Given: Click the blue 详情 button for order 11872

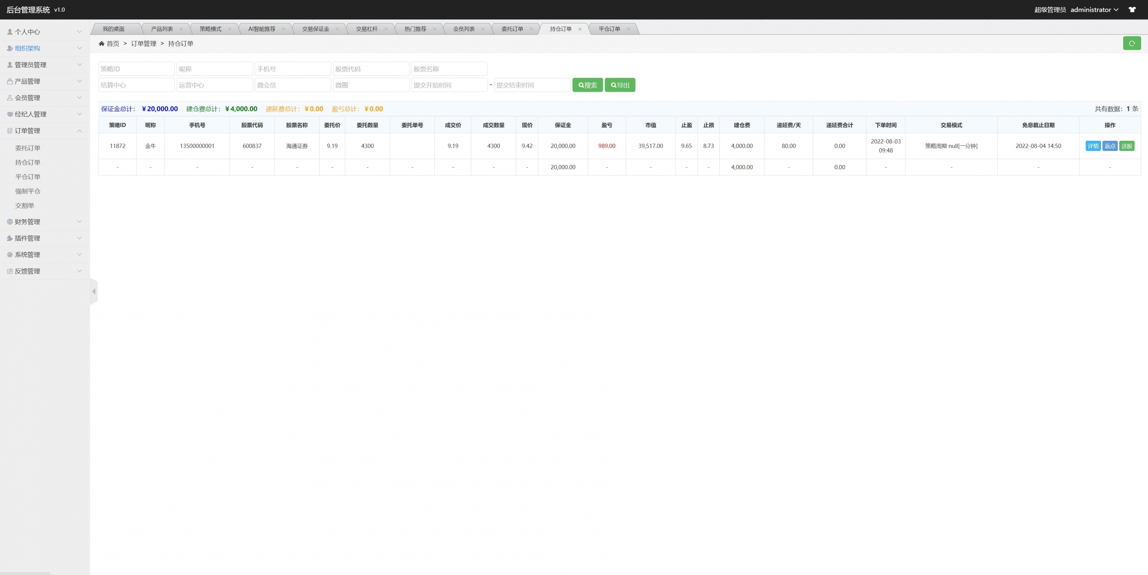Looking at the screenshot, I should [x=1093, y=146].
